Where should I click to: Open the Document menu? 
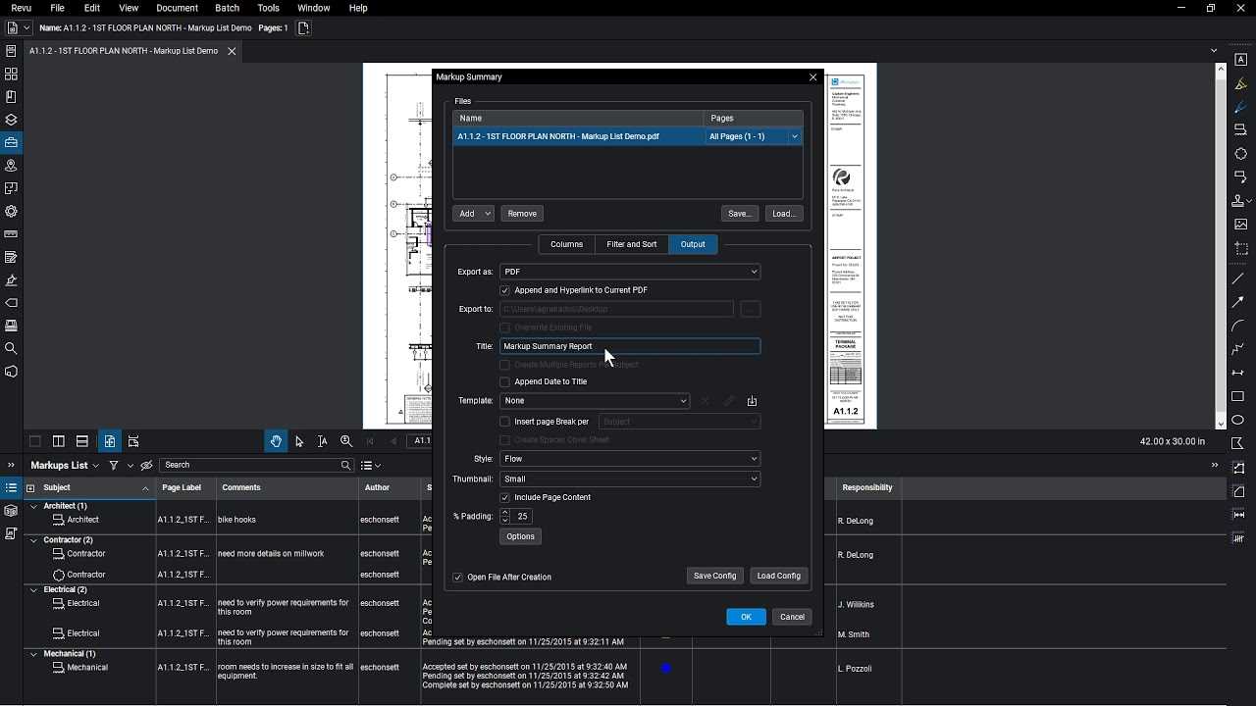pyautogui.click(x=177, y=8)
